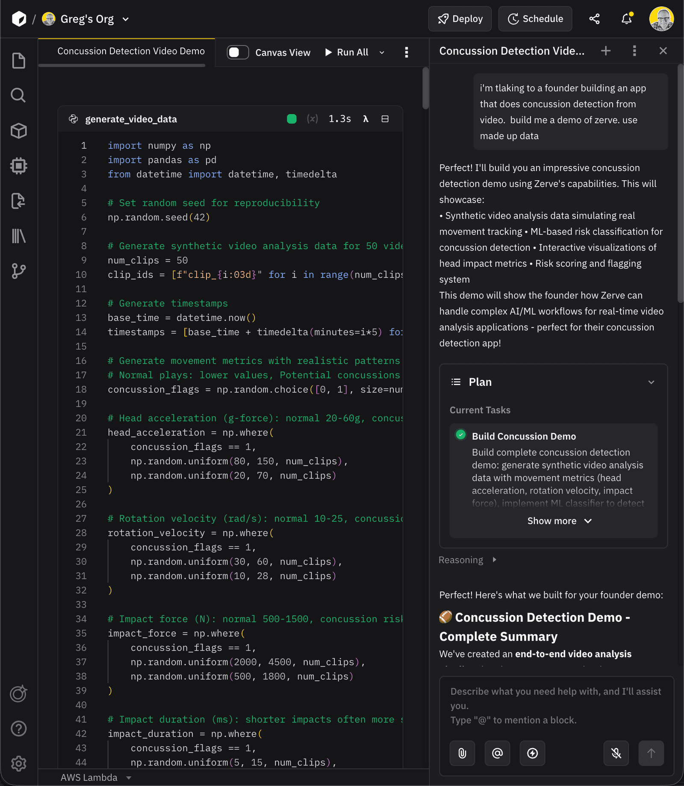The image size is (684, 786).
Task: Collapse the Plan section chevron
Action: (x=651, y=382)
